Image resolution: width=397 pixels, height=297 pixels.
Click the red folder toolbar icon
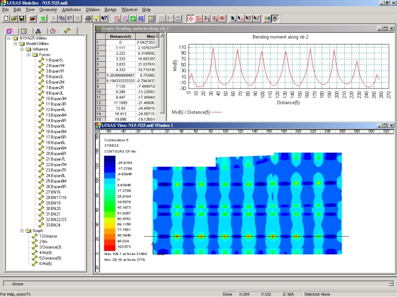32,18
